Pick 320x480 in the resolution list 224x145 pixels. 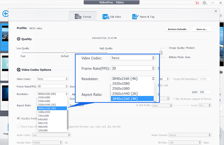coord(52,130)
